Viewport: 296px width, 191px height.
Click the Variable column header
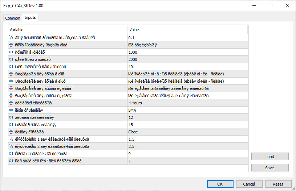tap(68, 30)
